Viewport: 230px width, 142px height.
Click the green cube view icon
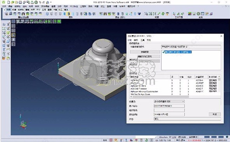tap(59, 21)
